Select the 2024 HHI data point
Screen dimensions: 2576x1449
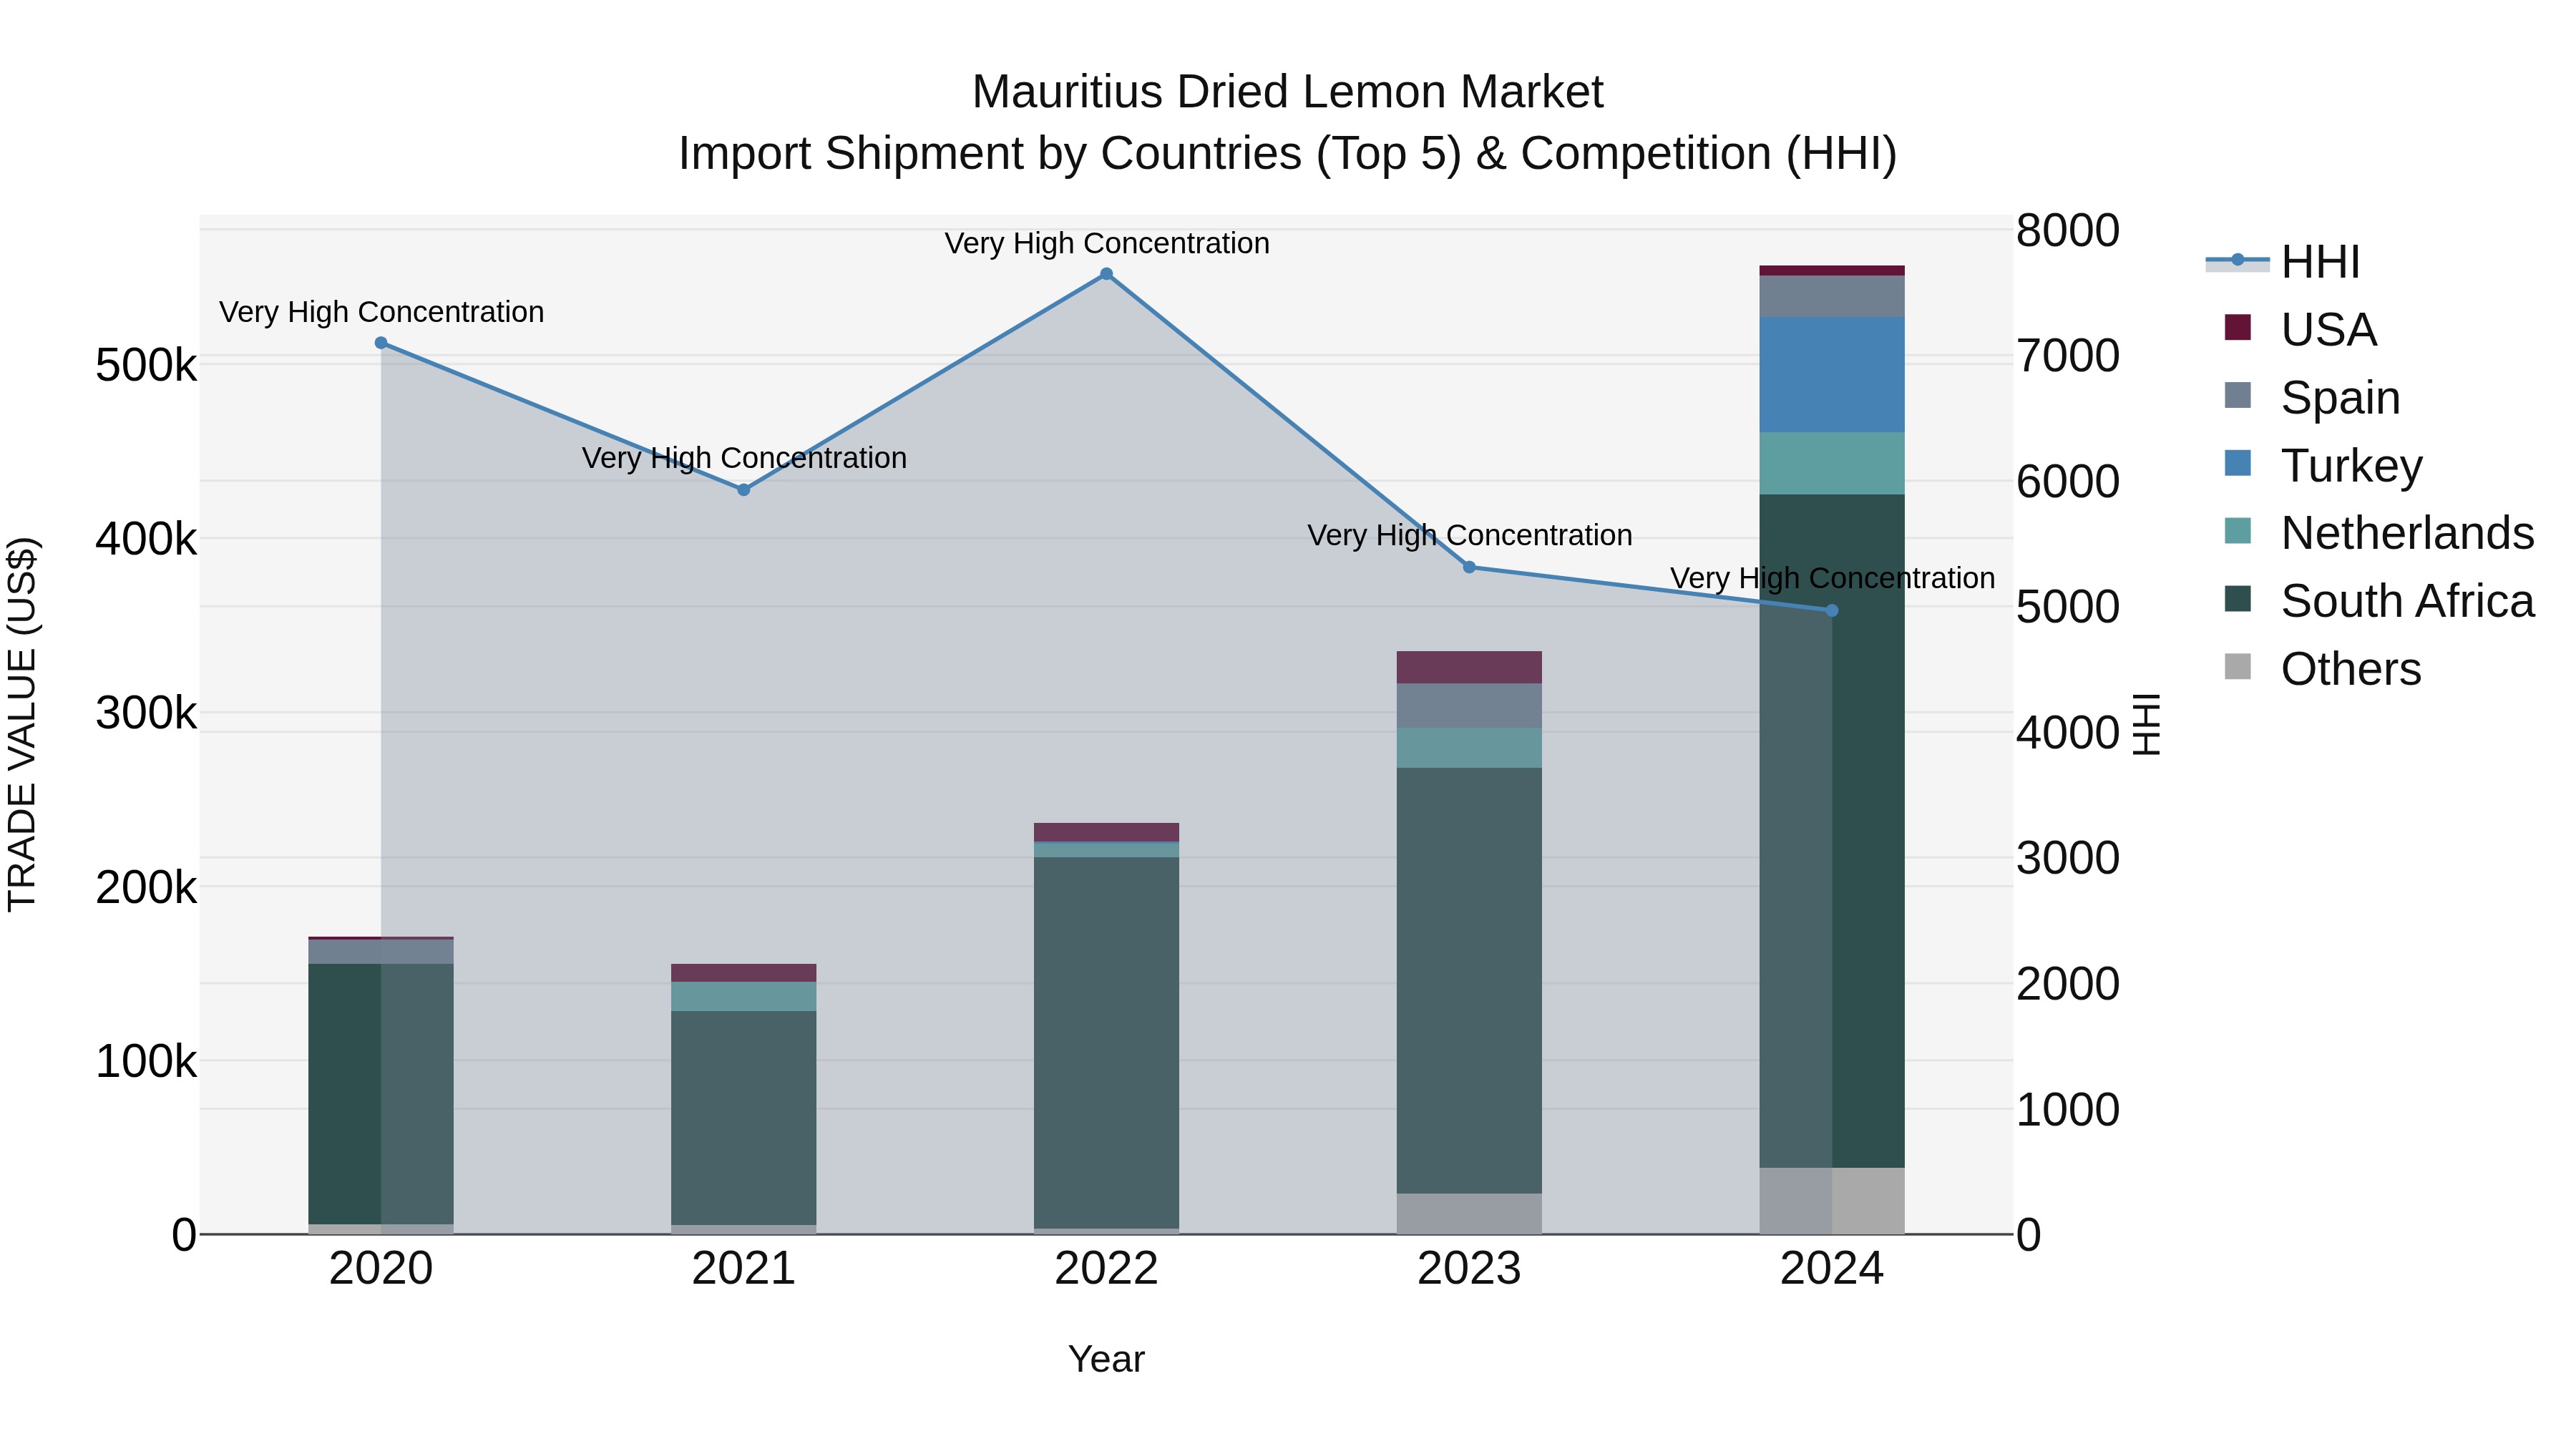point(1832,610)
